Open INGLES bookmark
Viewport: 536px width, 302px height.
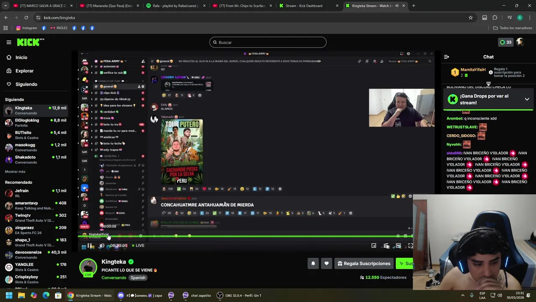point(59,28)
